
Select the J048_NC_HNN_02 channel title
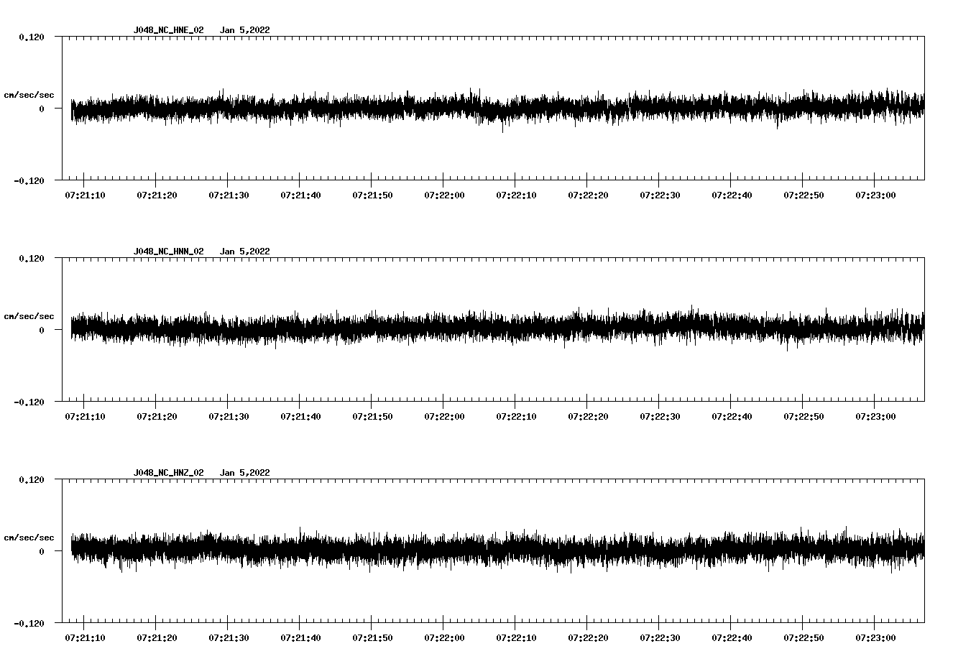pos(168,252)
